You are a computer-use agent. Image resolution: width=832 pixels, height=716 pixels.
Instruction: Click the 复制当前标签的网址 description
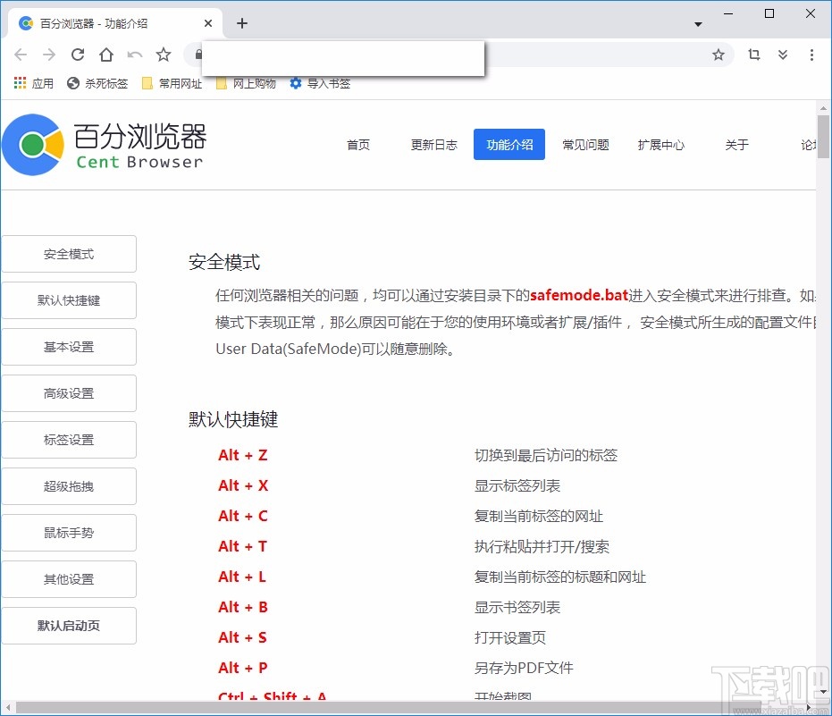click(539, 516)
